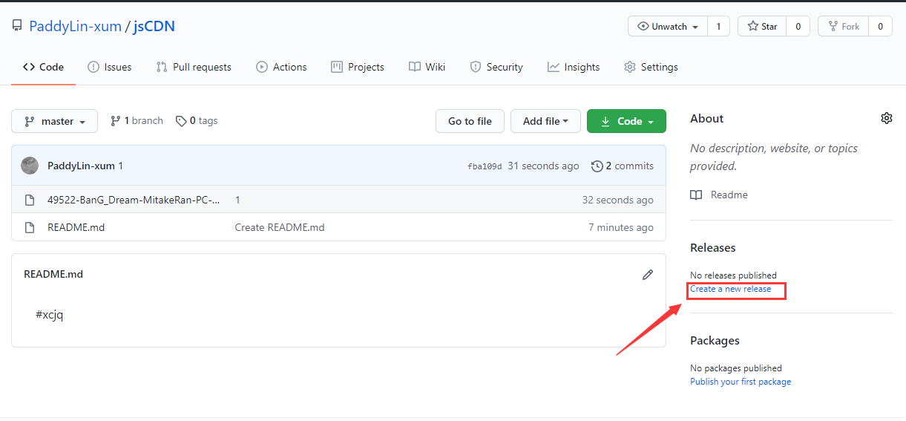Open file 49522-BanG_Dream-MitakeRan-PC-...
Image resolution: width=906 pixels, height=421 pixels.
(x=134, y=200)
